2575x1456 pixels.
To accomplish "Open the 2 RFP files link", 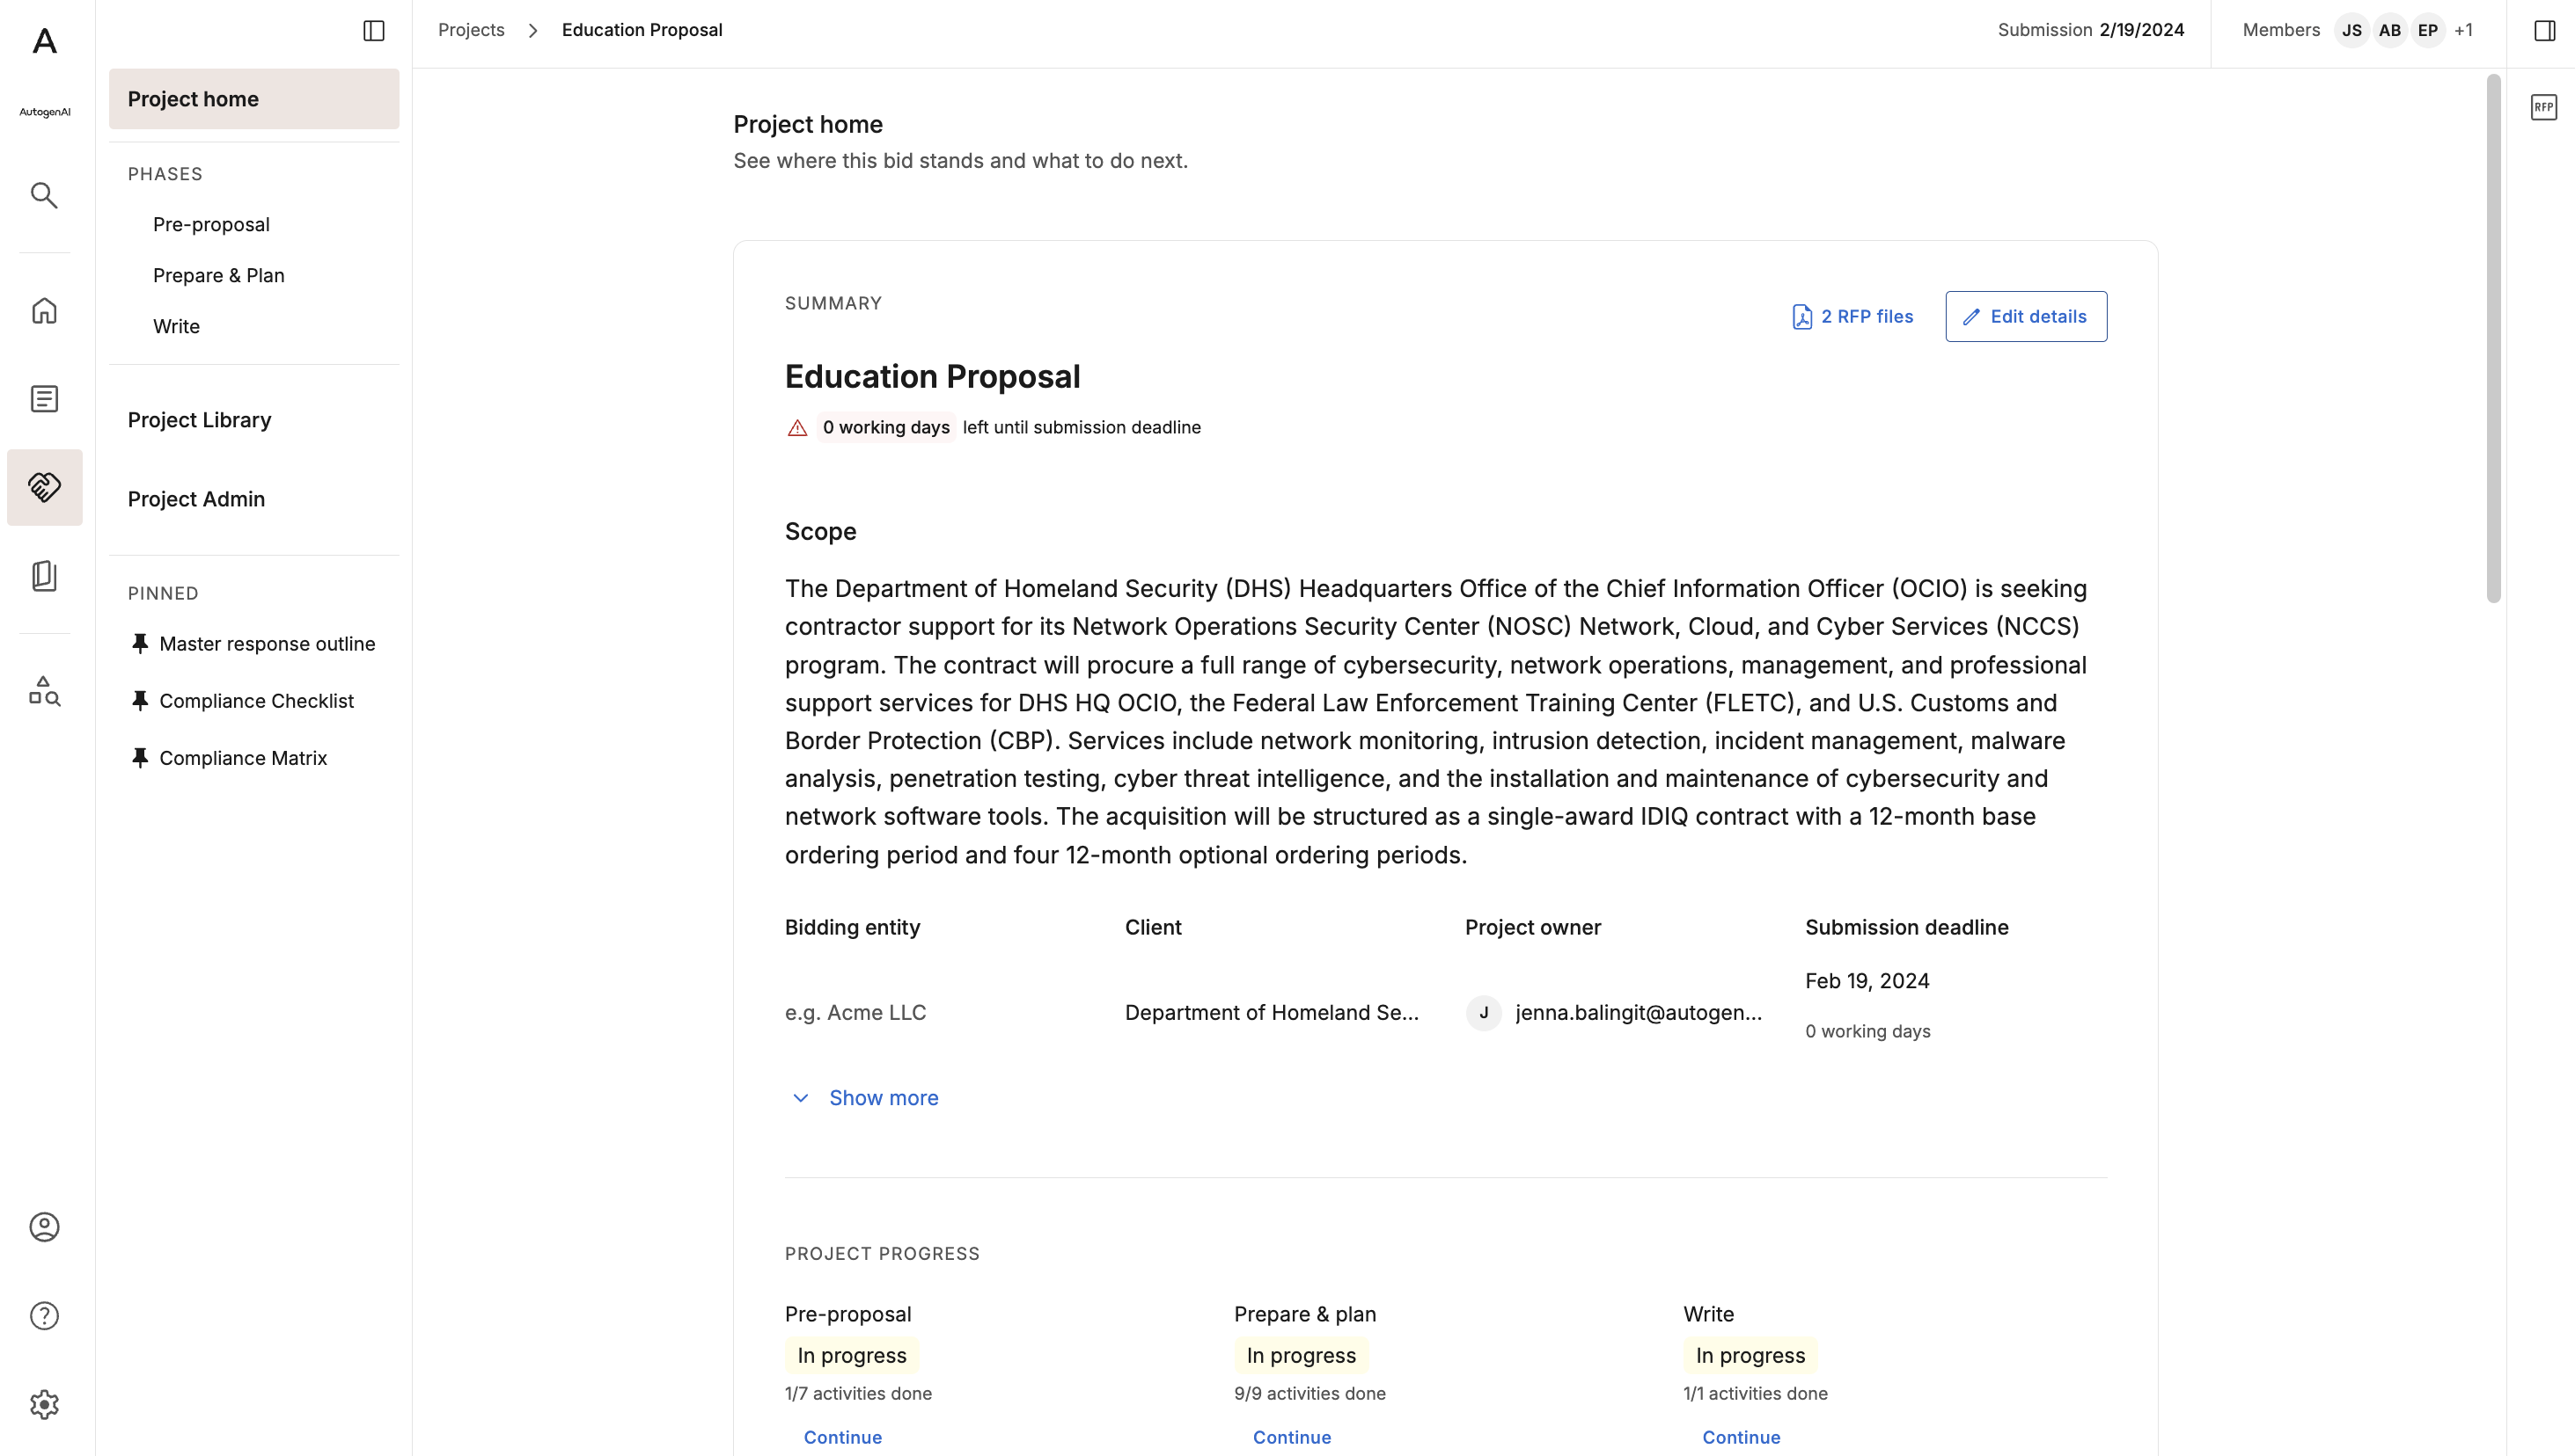I will (1852, 316).
